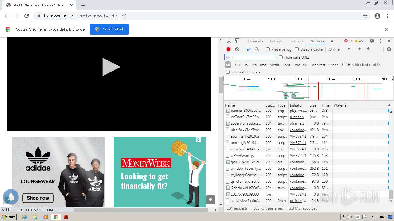Filter requests by Media
394x221 pixels.
point(275,65)
